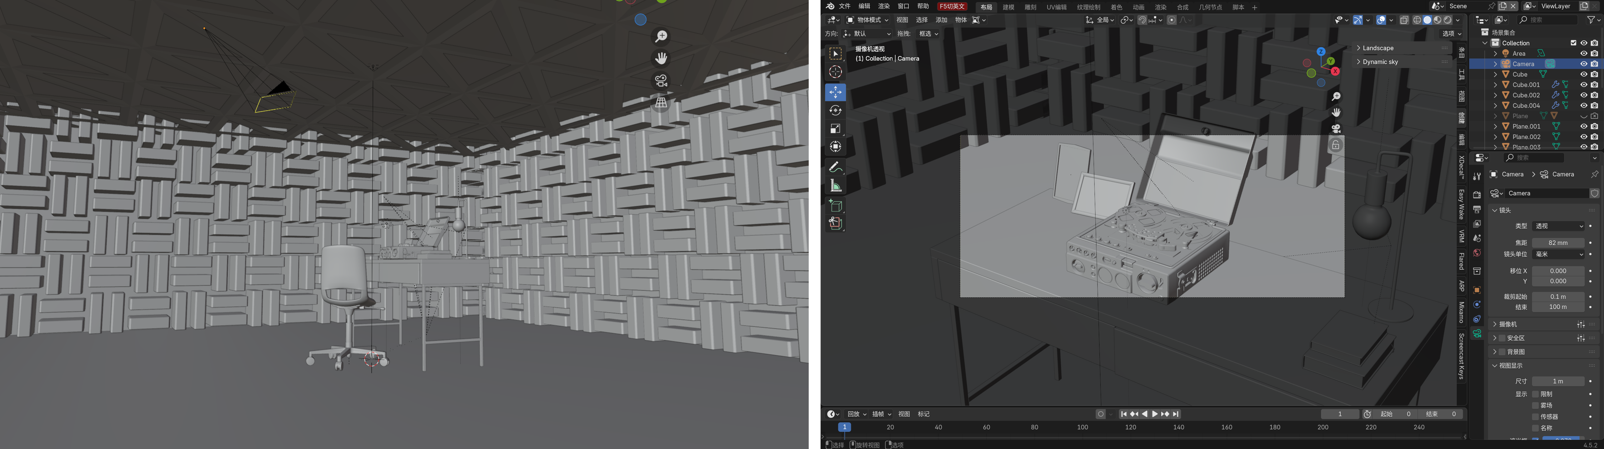Activate the Scale tool
Screen dimensions: 1604x449
[835, 128]
